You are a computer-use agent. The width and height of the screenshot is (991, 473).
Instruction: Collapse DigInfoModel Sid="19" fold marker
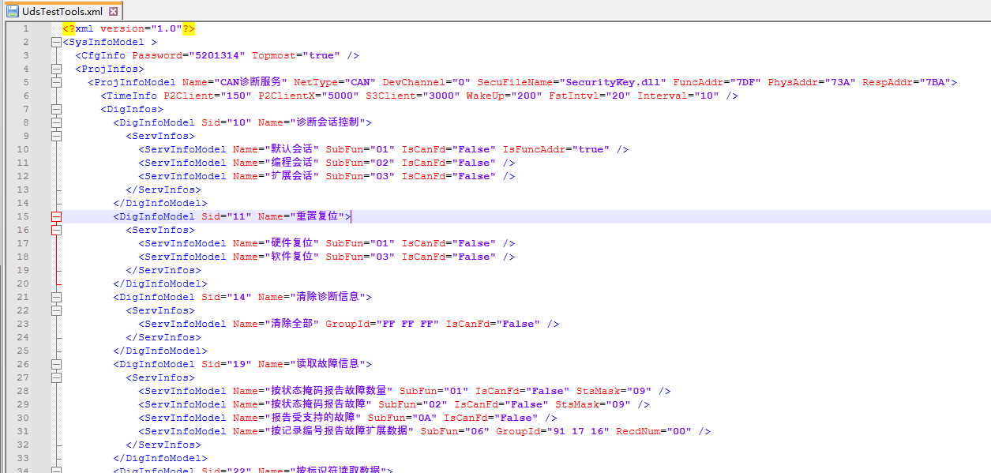(56, 364)
